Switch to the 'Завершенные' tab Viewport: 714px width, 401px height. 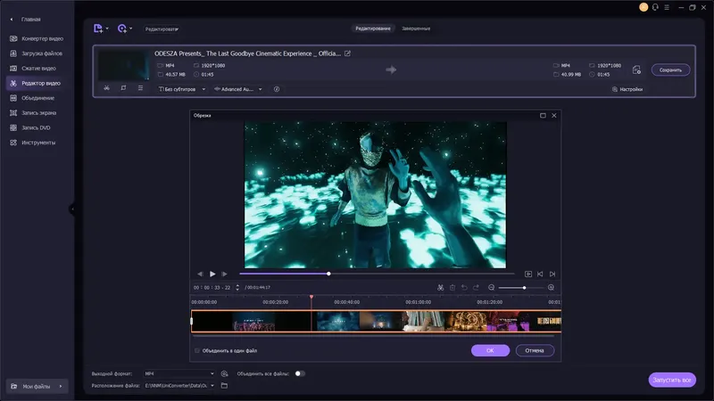416,29
